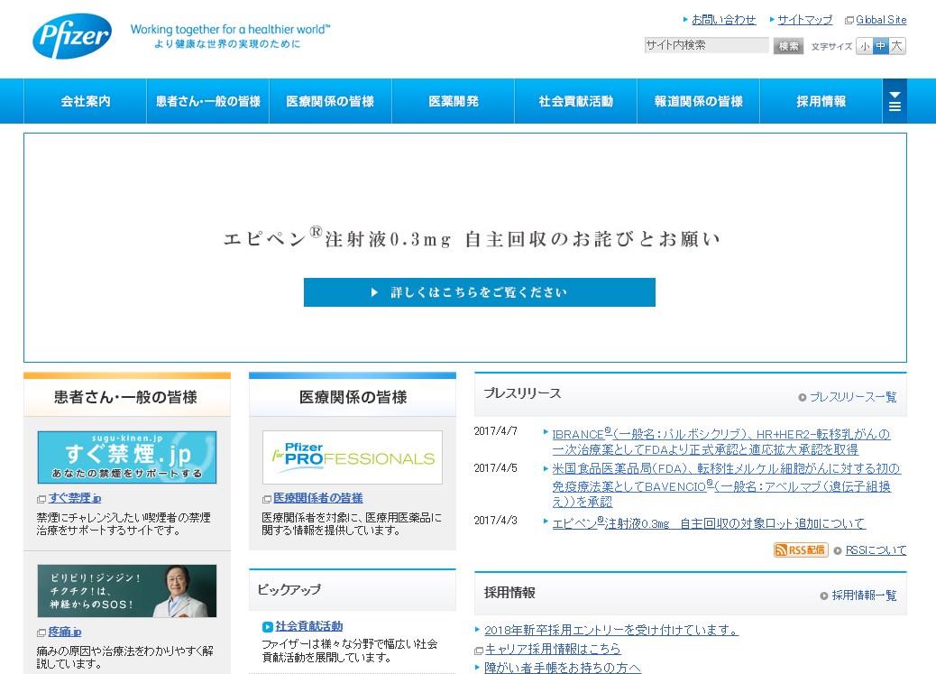This screenshot has width=936, height=674.
Task: Open プレスリリース一覧 link
Action: click(853, 397)
